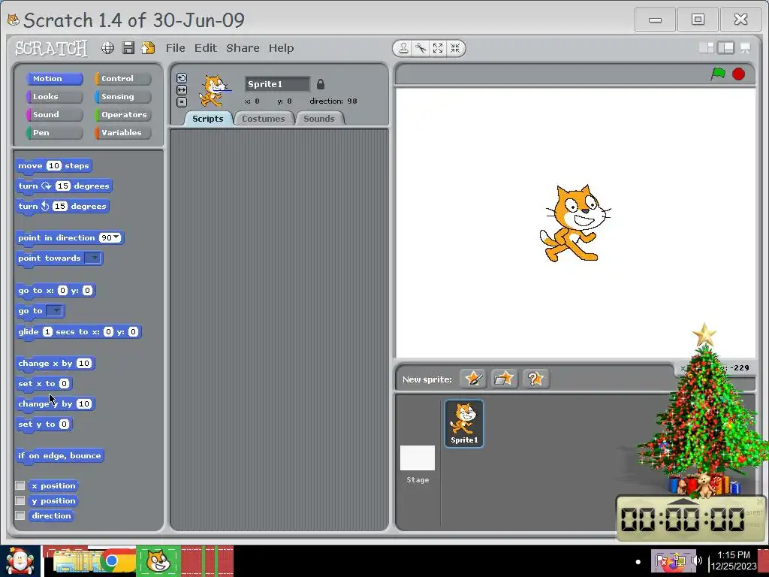Enable the x position checkbox
Screen dimensions: 769x577
pyautogui.click(x=20, y=485)
